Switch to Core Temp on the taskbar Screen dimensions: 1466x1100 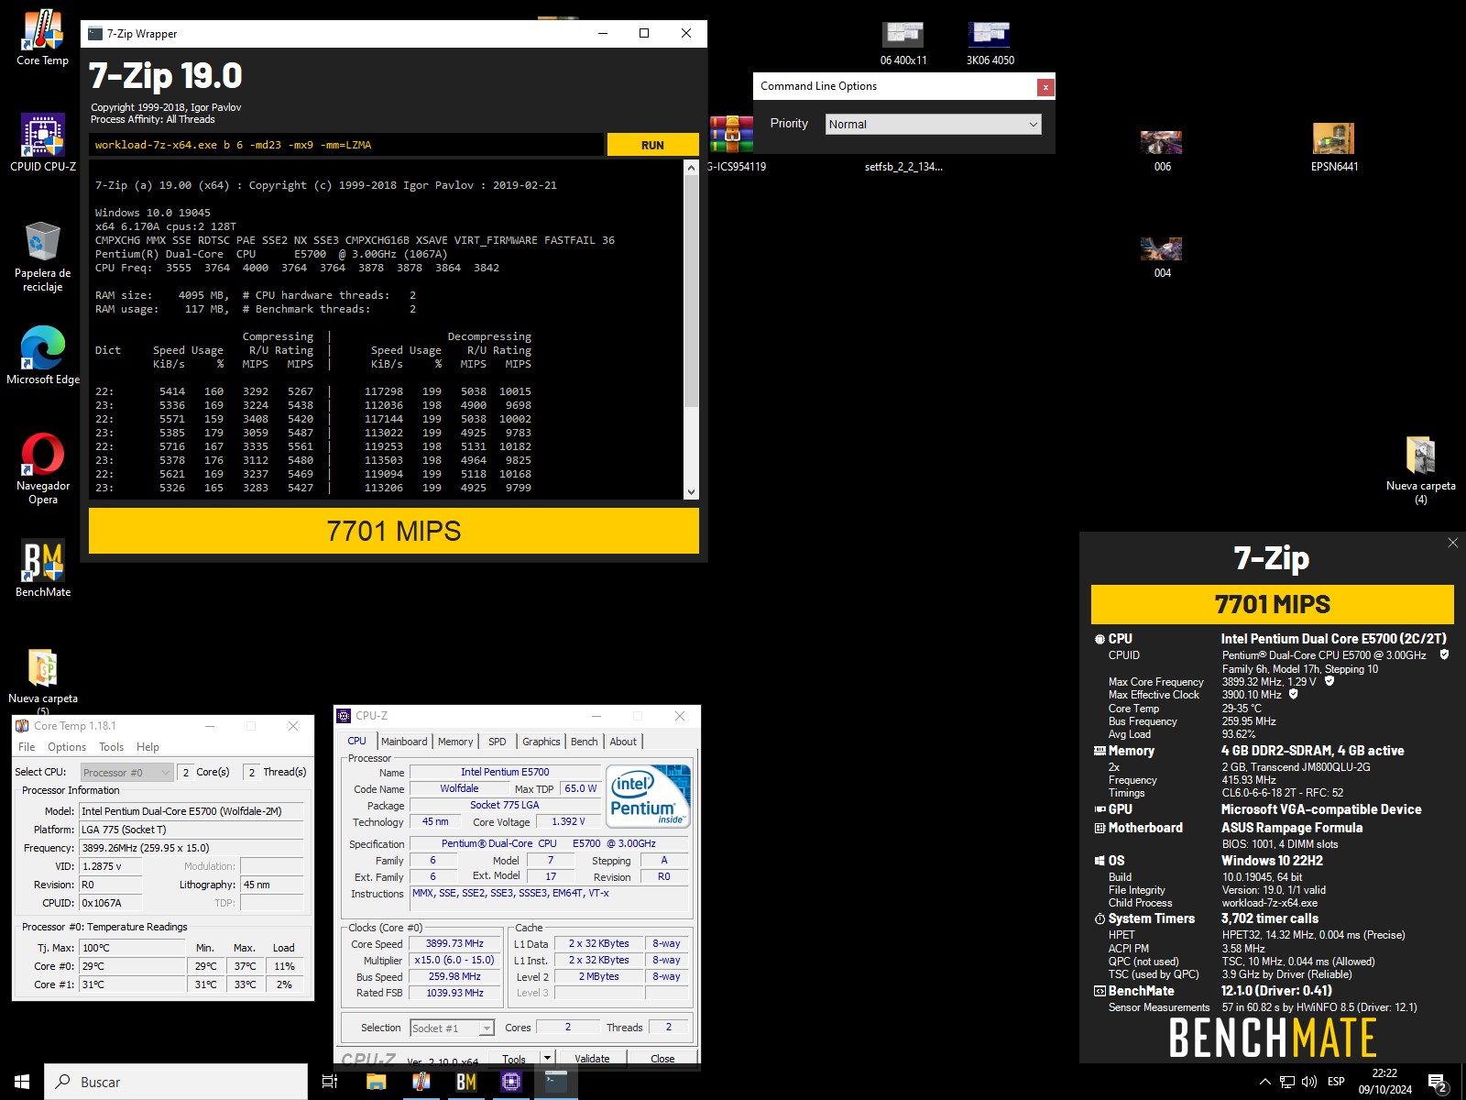pos(421,1082)
